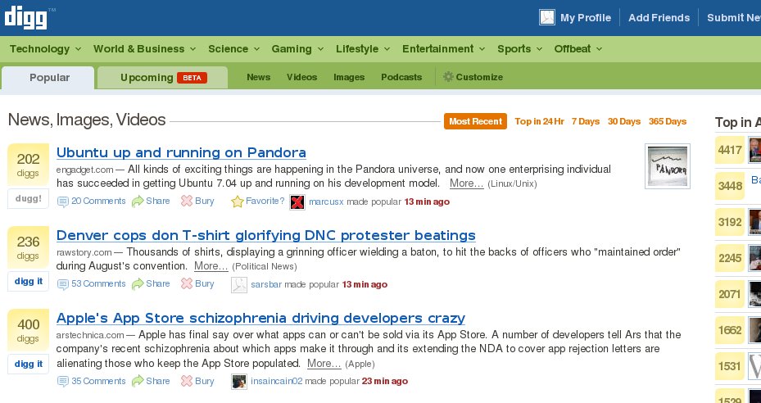Click insaincain02 user avatar icon
Screen dimensions: 761x403
click(239, 382)
